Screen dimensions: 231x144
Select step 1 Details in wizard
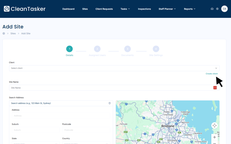click(69, 49)
